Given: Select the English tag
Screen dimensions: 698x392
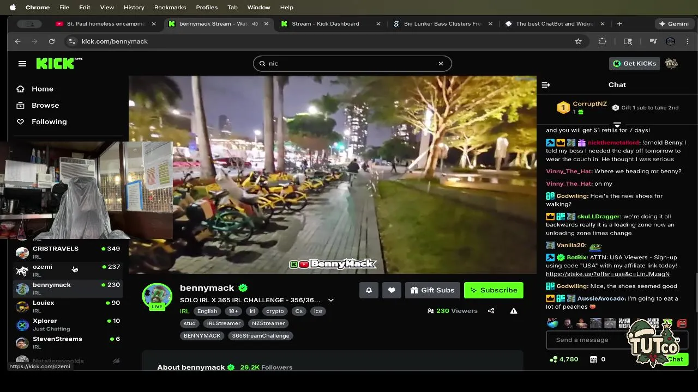Looking at the screenshot, I should coord(207,311).
